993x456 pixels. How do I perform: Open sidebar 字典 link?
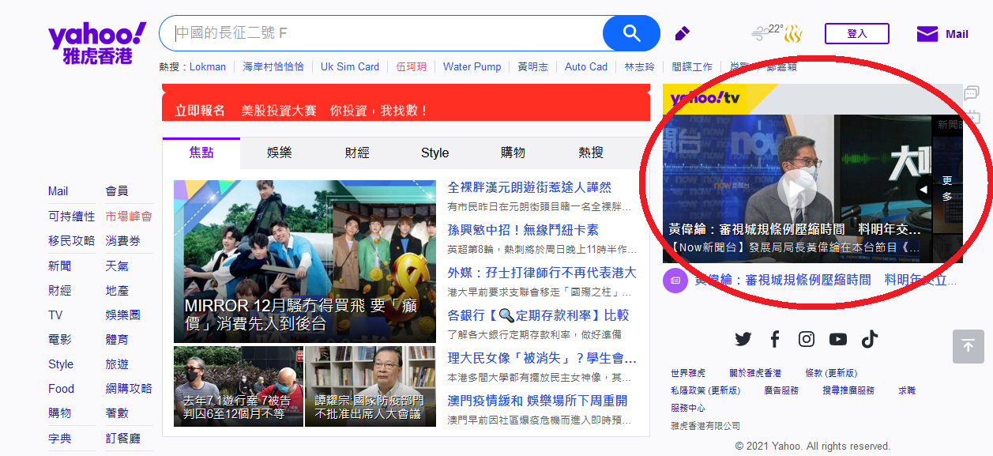point(59,438)
